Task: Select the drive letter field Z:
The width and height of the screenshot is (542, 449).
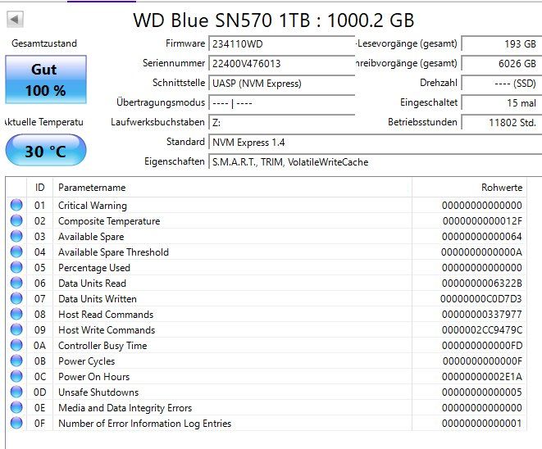Action: coord(282,123)
